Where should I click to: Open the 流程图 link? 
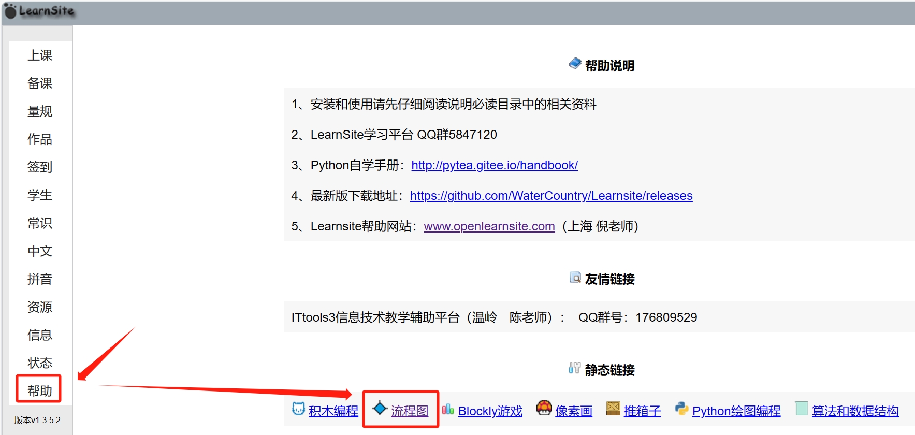coord(410,411)
